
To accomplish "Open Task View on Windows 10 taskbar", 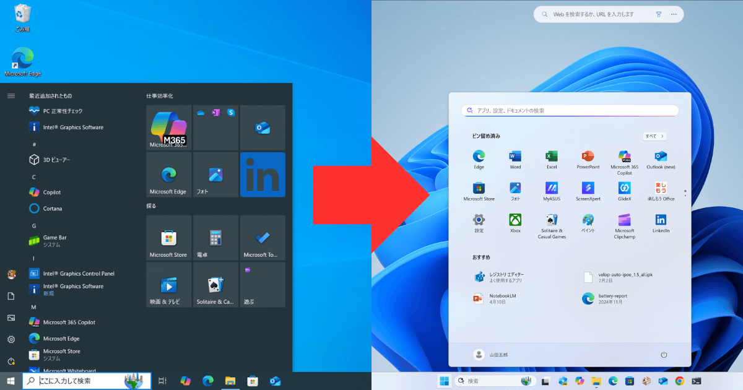I will point(162,381).
